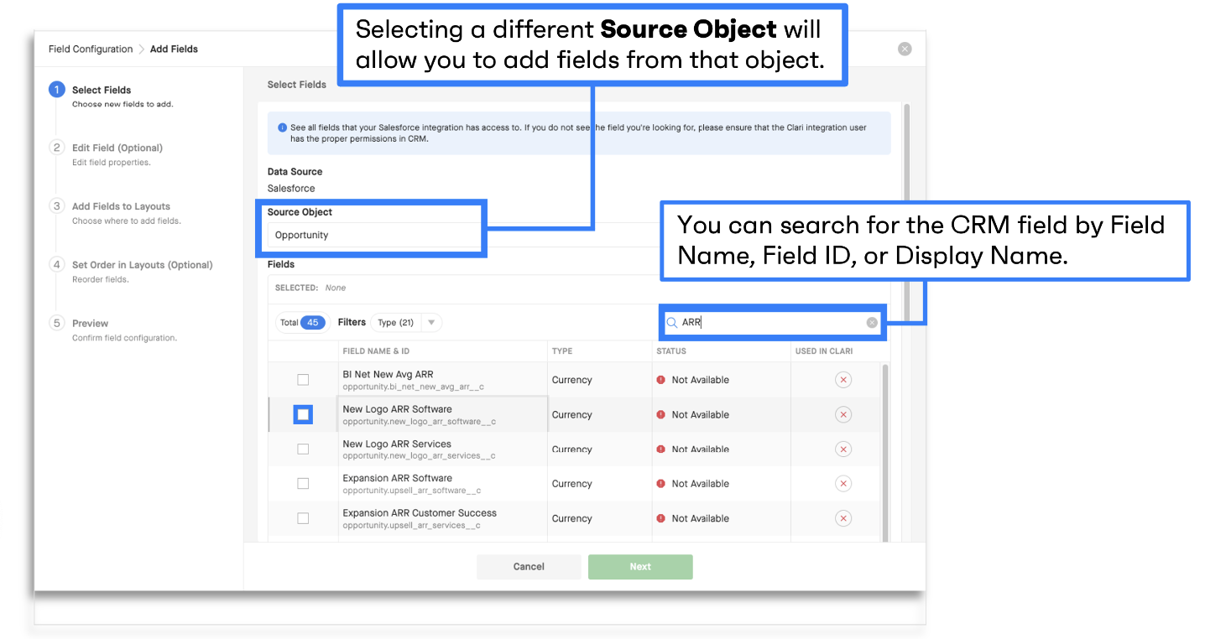The width and height of the screenshot is (1205, 639).
Task: Click the green Next button
Action: tap(640, 567)
